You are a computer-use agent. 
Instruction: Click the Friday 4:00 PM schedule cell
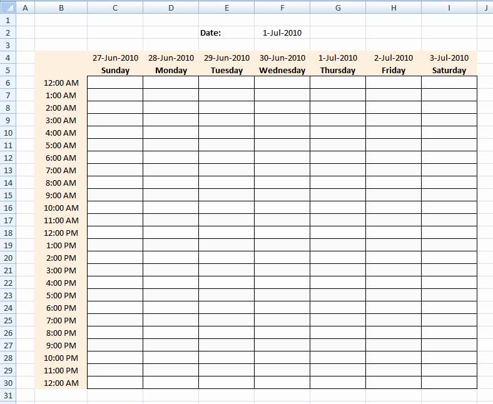(394, 282)
